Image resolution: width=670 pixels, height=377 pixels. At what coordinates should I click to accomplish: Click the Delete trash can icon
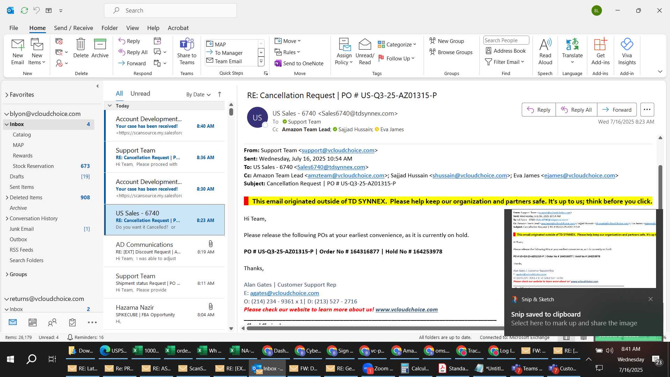click(x=81, y=48)
